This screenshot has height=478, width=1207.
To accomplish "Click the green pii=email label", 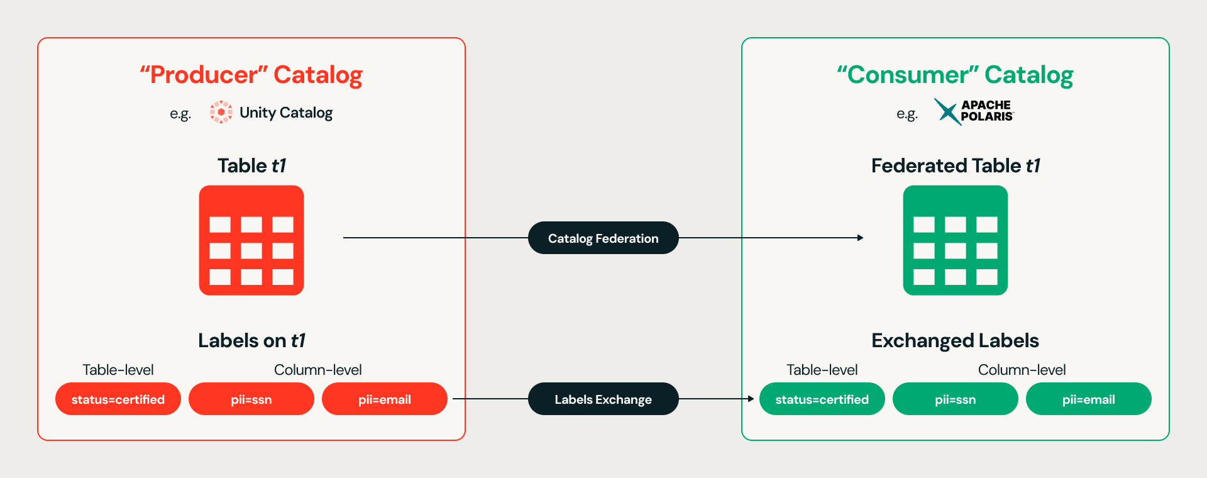I will (x=1089, y=399).
